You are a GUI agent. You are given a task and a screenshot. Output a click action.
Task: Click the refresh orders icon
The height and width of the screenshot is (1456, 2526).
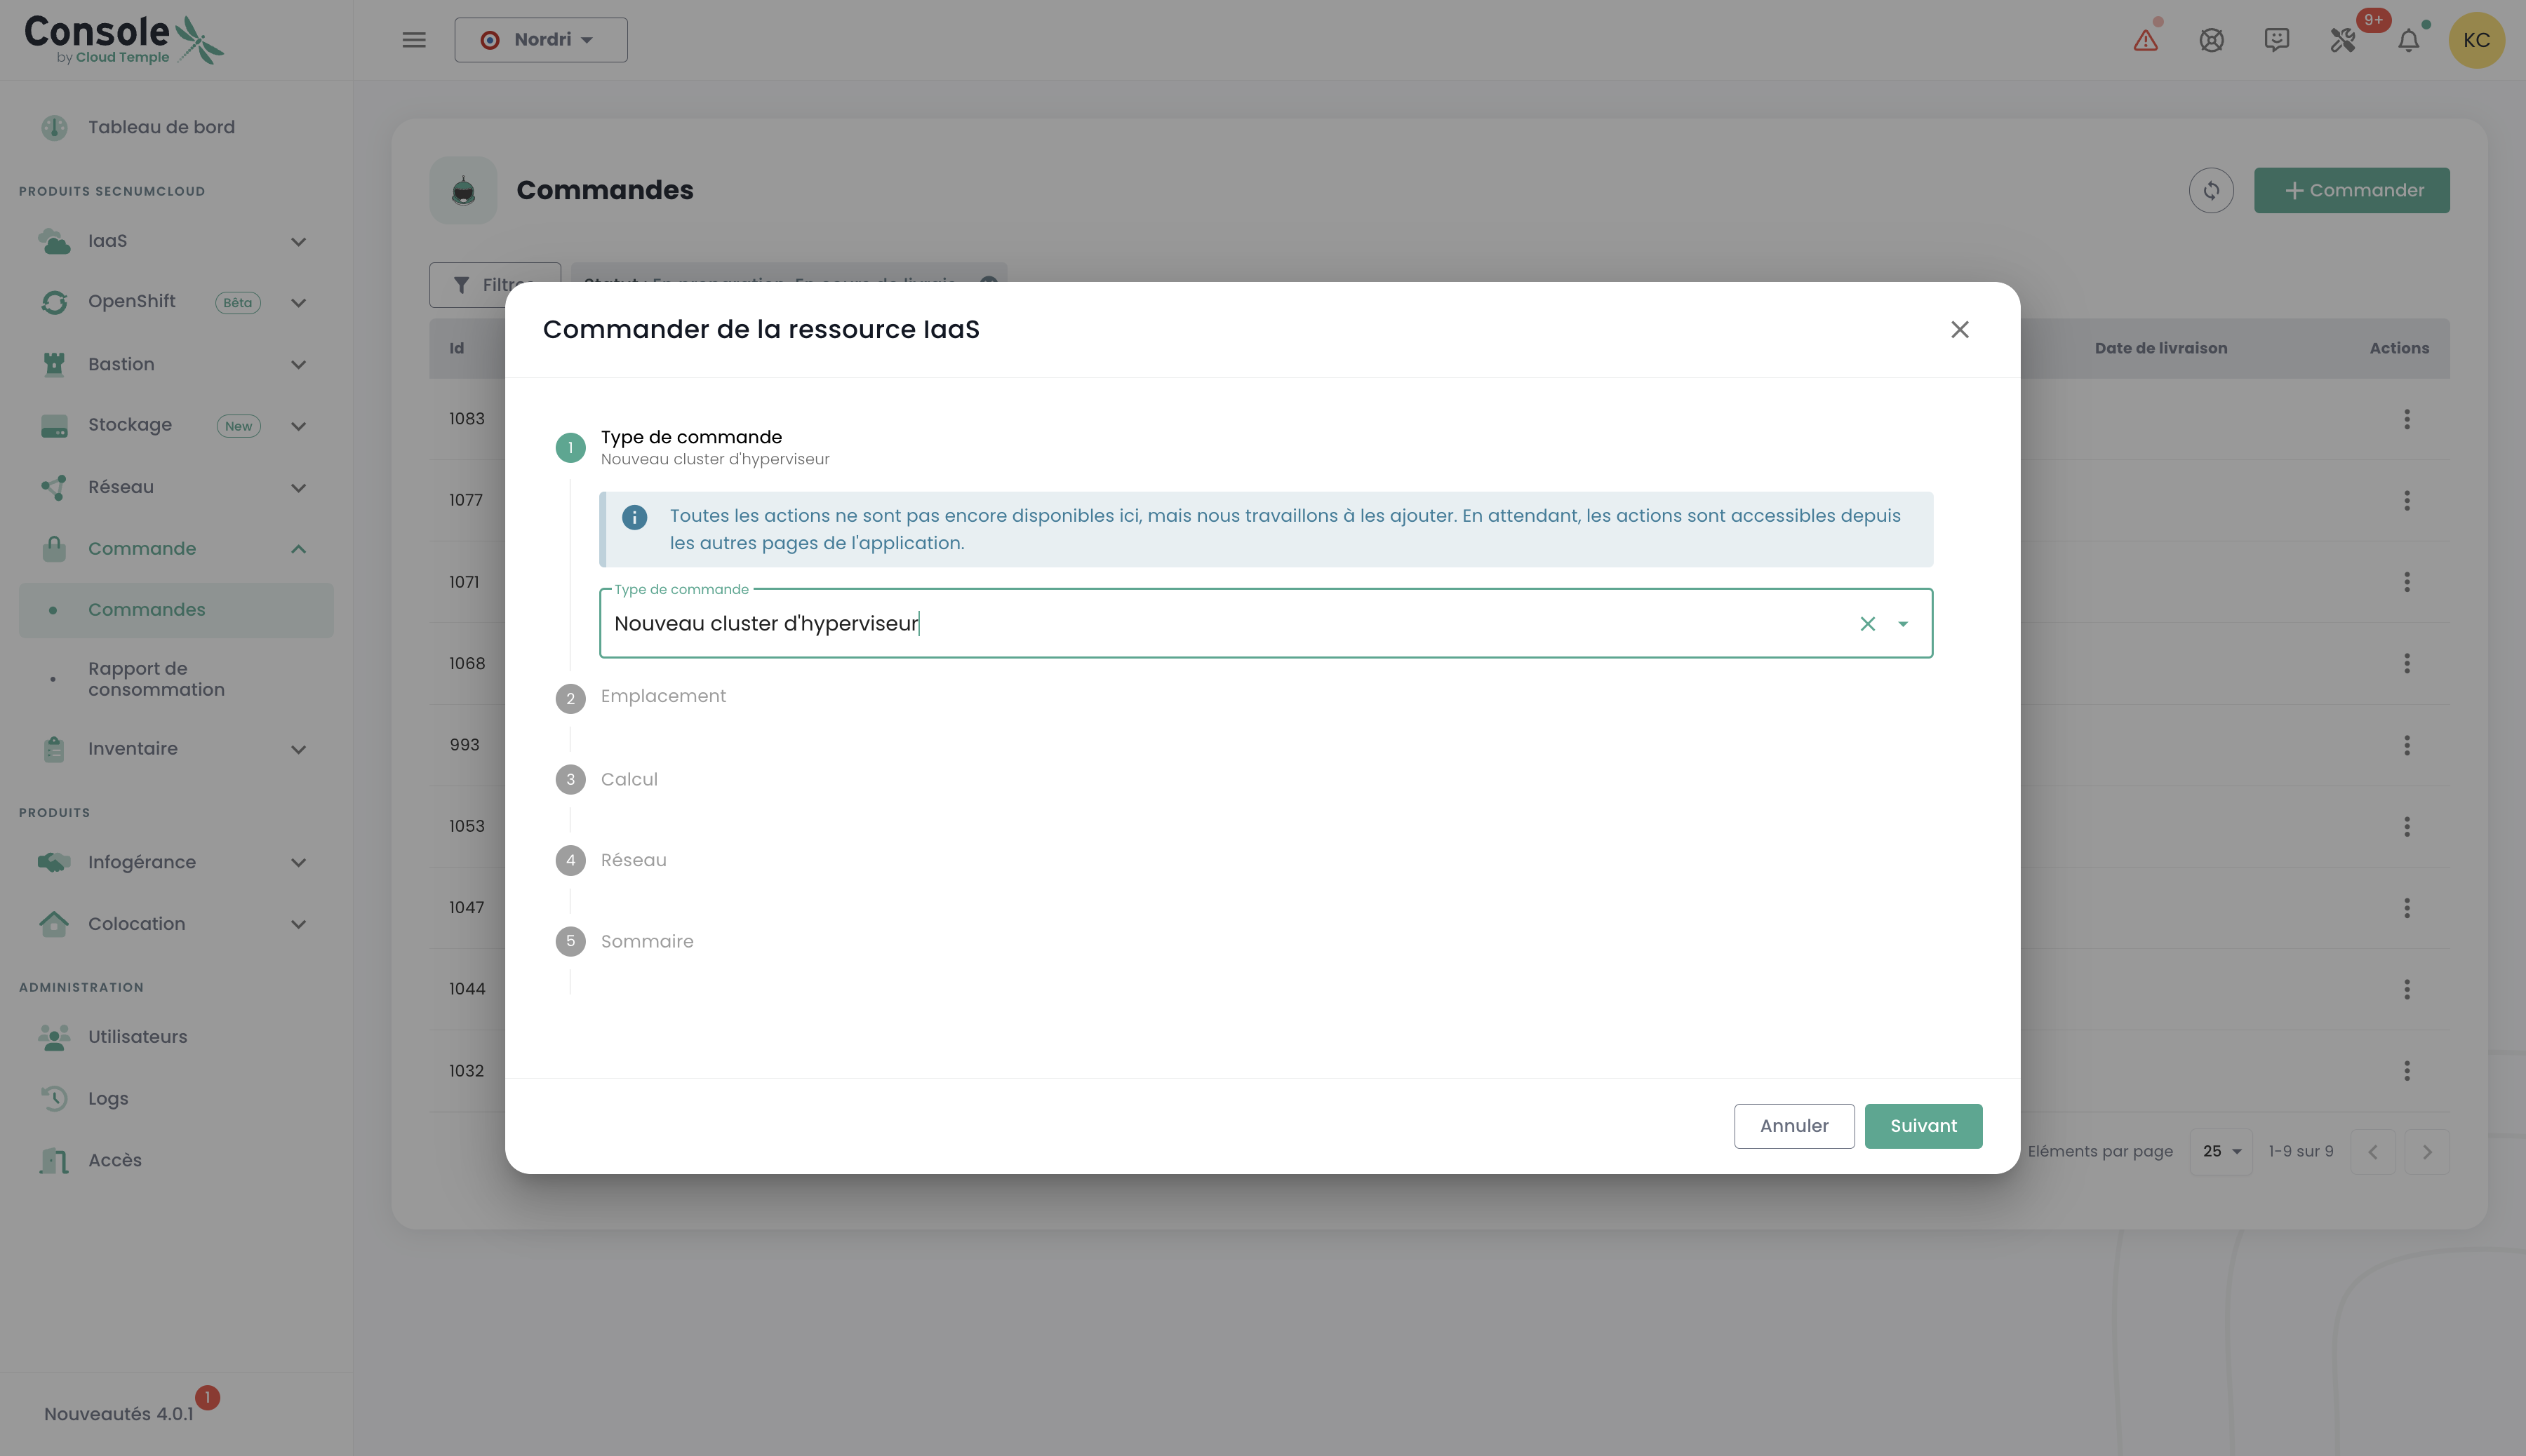(x=2211, y=190)
